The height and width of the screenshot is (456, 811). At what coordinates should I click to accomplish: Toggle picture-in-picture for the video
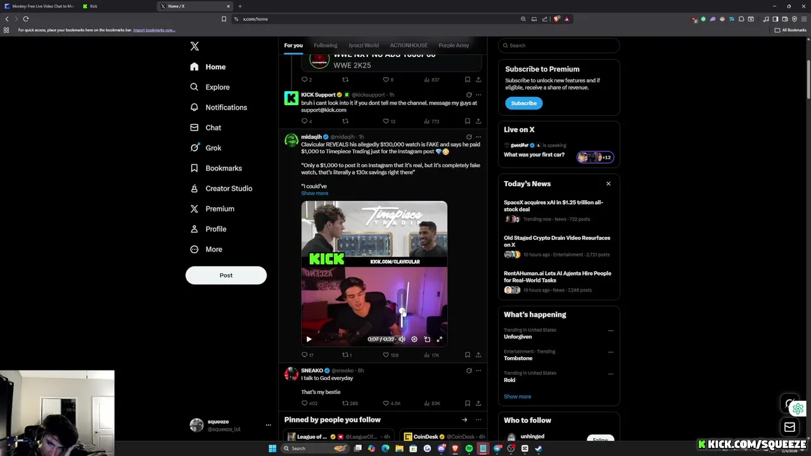(427, 339)
